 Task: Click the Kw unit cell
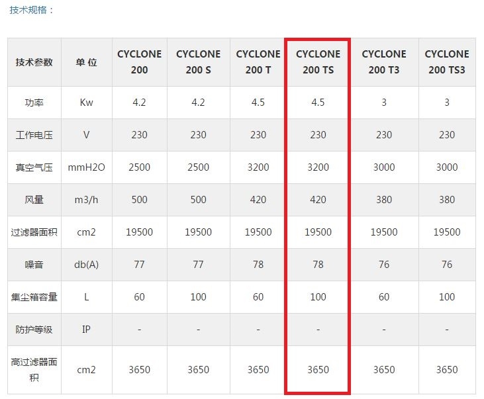(87, 103)
